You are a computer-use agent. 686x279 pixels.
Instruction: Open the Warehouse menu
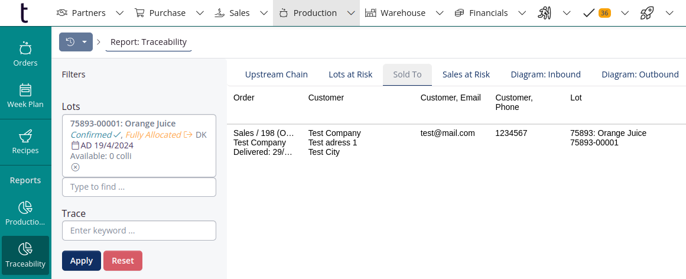[x=395, y=12]
